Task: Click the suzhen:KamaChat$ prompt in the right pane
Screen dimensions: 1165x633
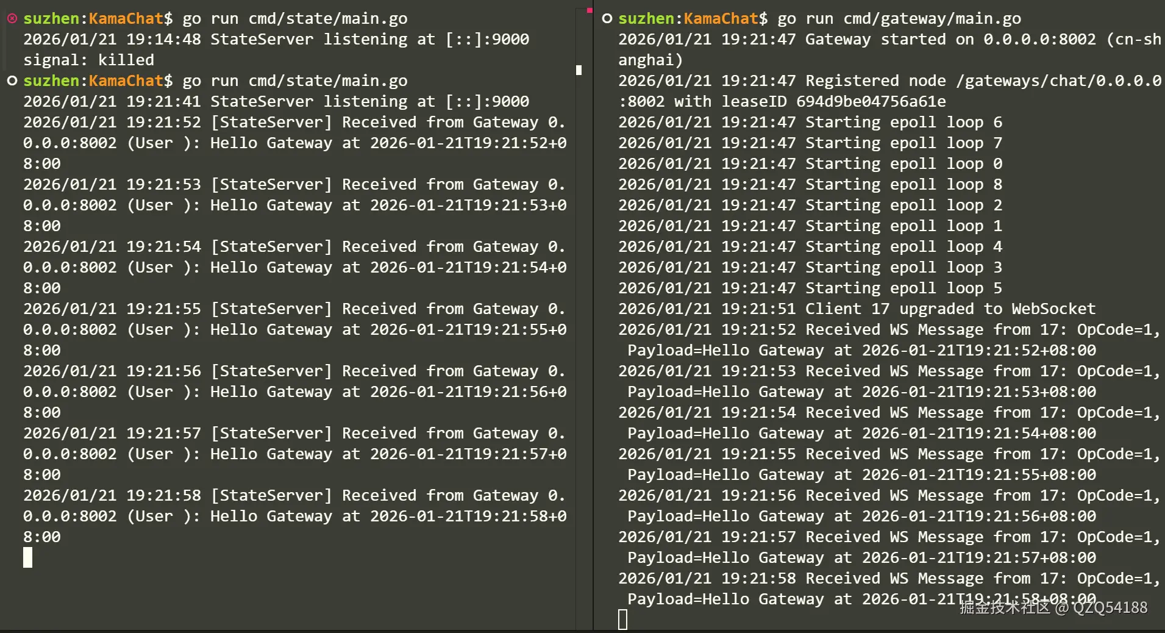Action: pos(693,19)
